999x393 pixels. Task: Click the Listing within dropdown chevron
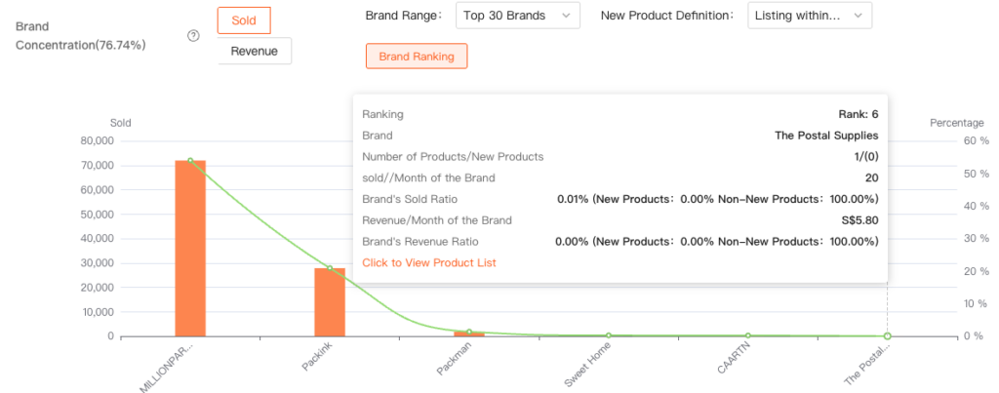click(x=858, y=16)
